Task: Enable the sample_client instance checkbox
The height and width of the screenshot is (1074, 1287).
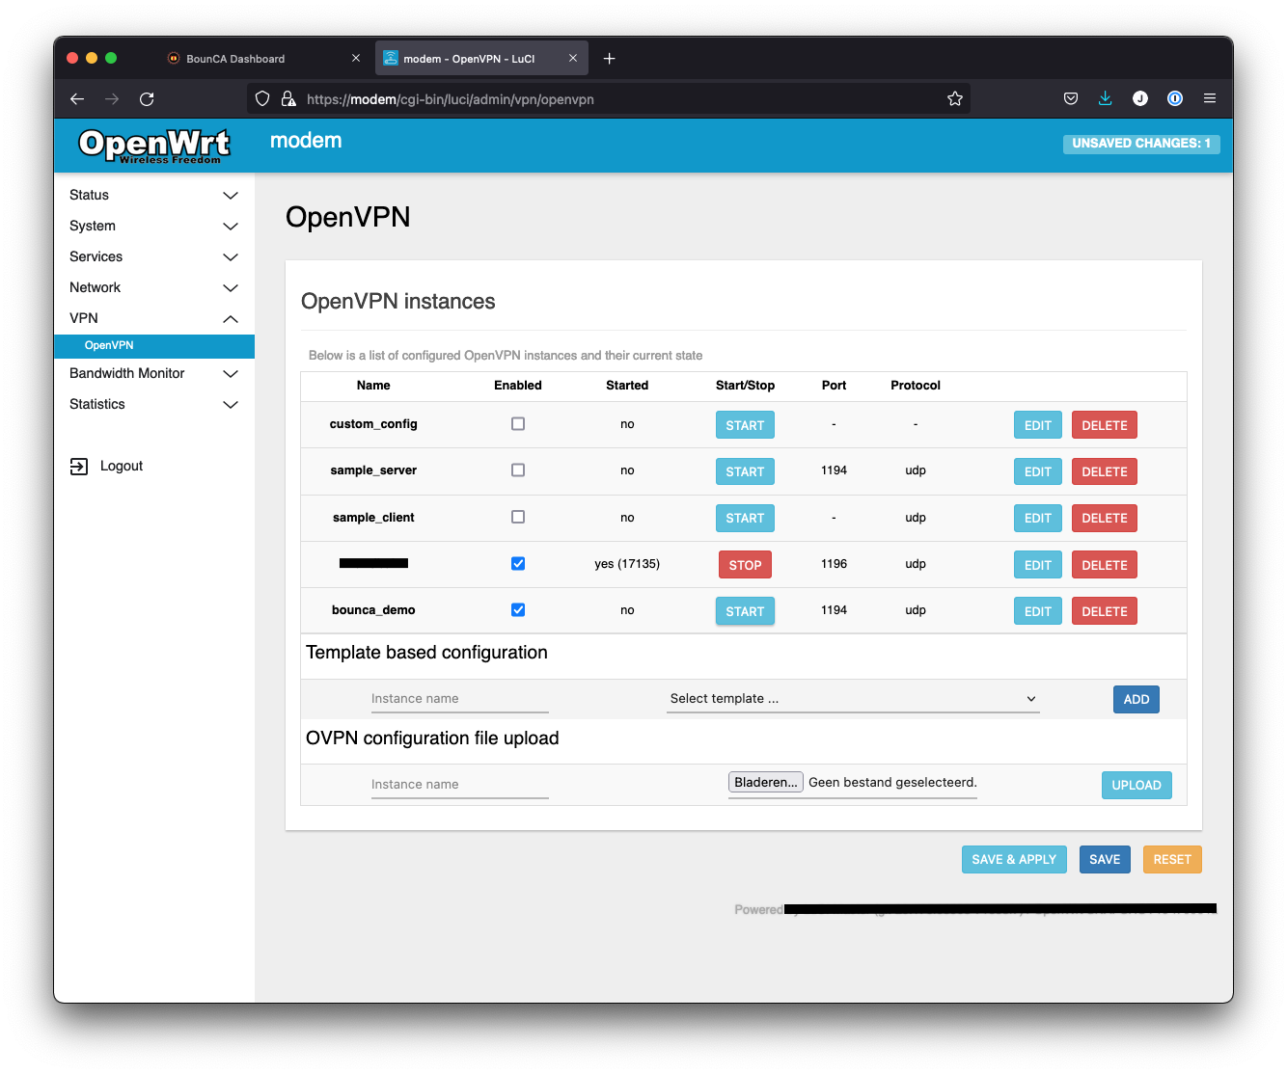Action: 518,518
